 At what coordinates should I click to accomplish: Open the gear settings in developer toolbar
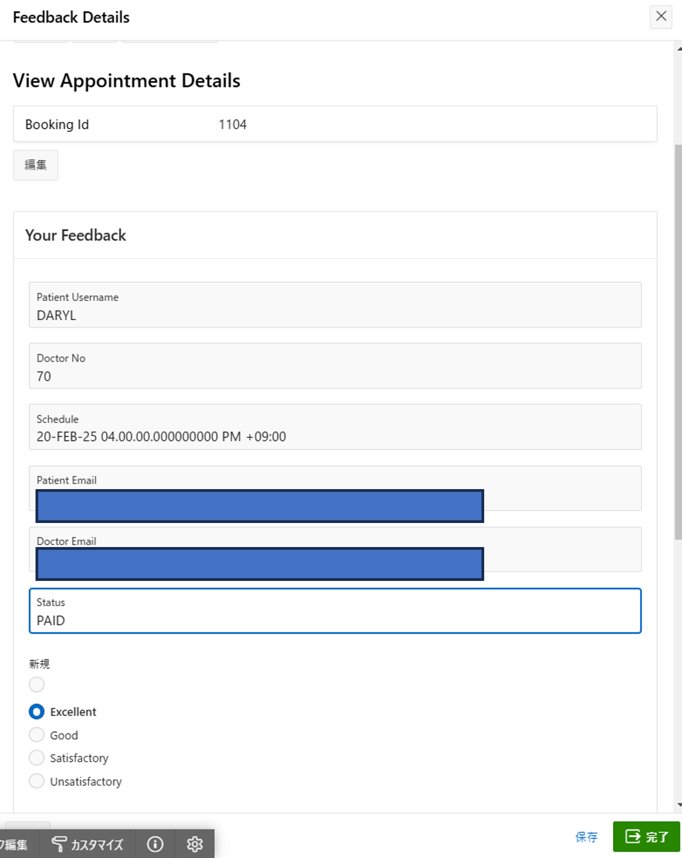[195, 844]
